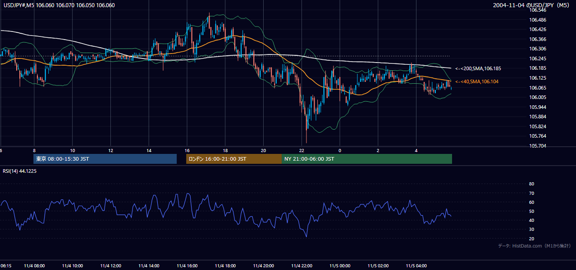Click the 105.884 price axis value
The image size is (576, 270).
click(x=538, y=117)
